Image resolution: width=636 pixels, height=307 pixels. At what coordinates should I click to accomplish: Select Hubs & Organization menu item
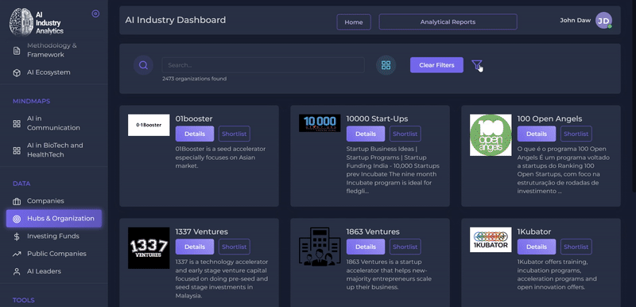tap(54, 218)
